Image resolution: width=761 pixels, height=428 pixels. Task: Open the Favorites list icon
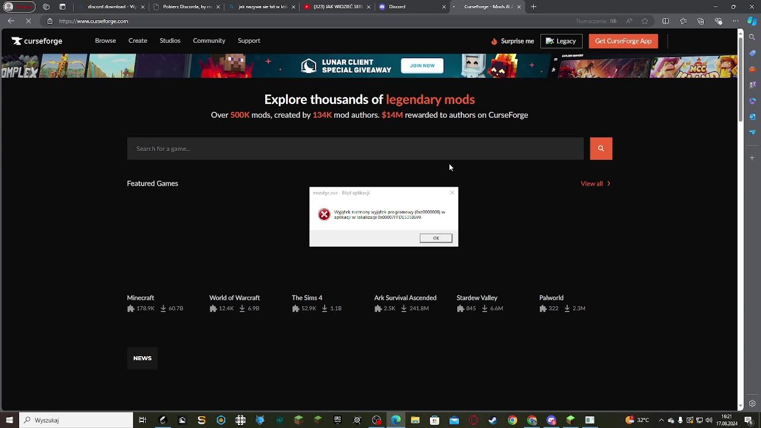tap(684, 21)
